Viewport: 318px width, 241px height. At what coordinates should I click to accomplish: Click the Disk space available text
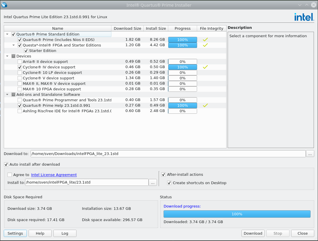tap(112, 220)
